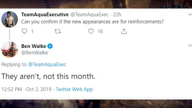Select the reply text "They aren't, not this month."
192x108 pixels.
coord(48,76)
